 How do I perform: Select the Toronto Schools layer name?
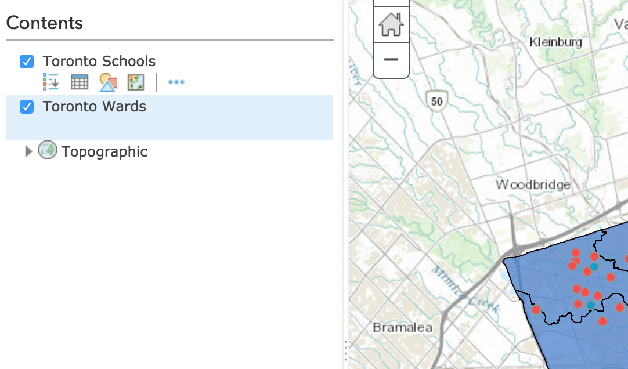click(x=99, y=62)
